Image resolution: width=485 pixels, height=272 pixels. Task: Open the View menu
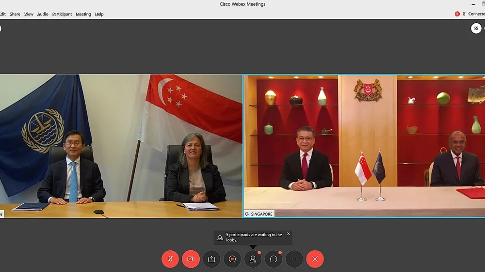click(29, 14)
